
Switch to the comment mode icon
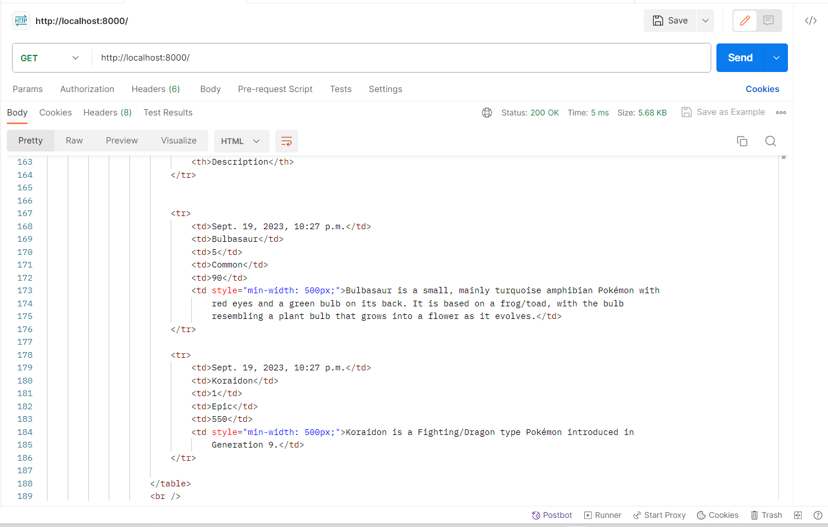[768, 21]
